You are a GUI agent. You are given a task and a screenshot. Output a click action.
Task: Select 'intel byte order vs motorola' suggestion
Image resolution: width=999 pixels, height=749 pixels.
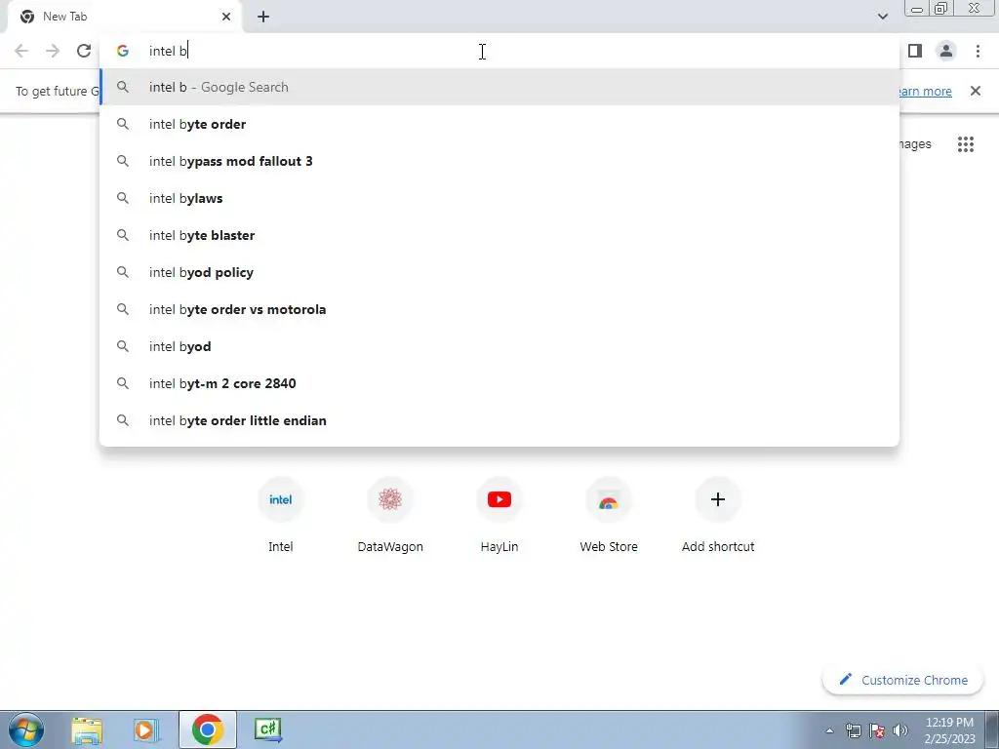click(499, 309)
